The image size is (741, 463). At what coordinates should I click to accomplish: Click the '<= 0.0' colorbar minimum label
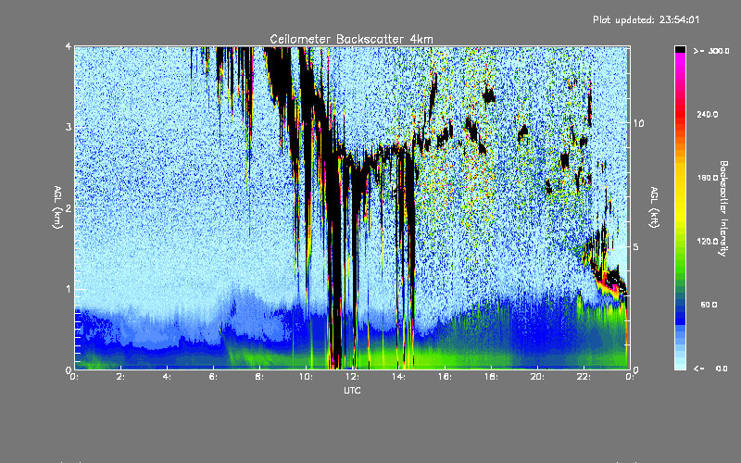click(x=710, y=369)
